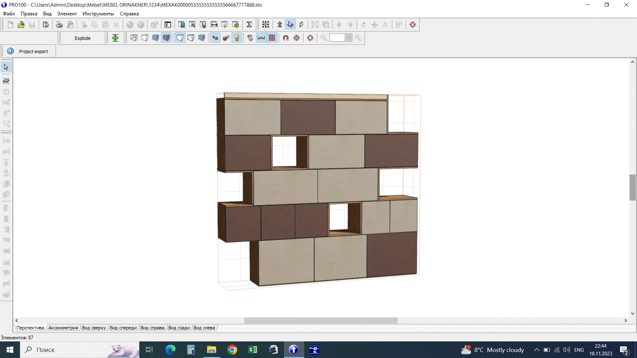
Task: Open the print preview
Action: click(70, 25)
